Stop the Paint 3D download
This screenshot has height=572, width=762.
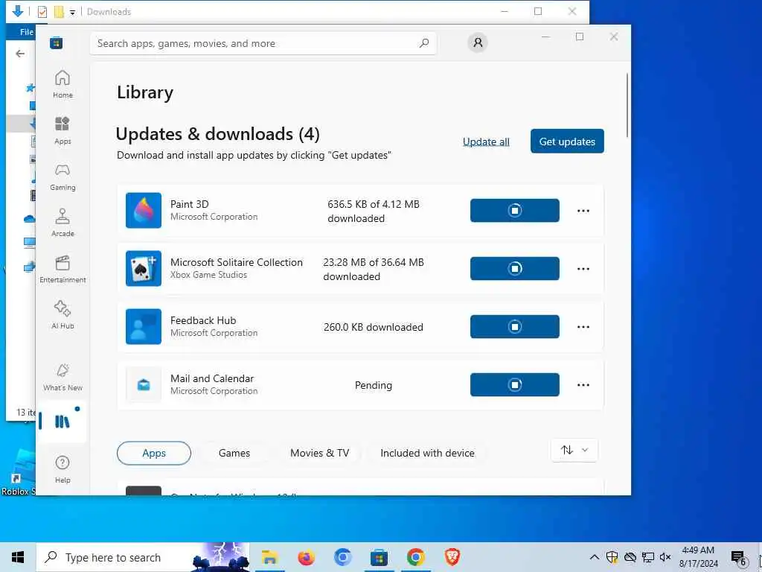515,211
